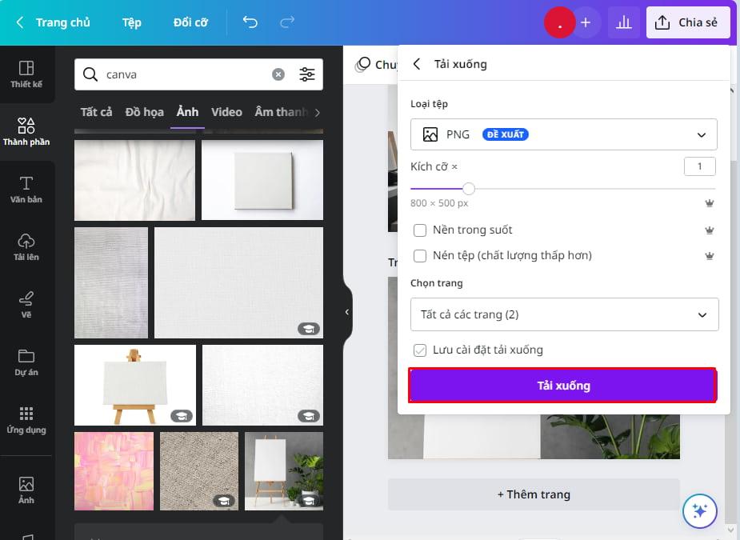Screen dimensions: 740x540
Task: Switch to the Video tab
Action: pyautogui.click(x=226, y=112)
